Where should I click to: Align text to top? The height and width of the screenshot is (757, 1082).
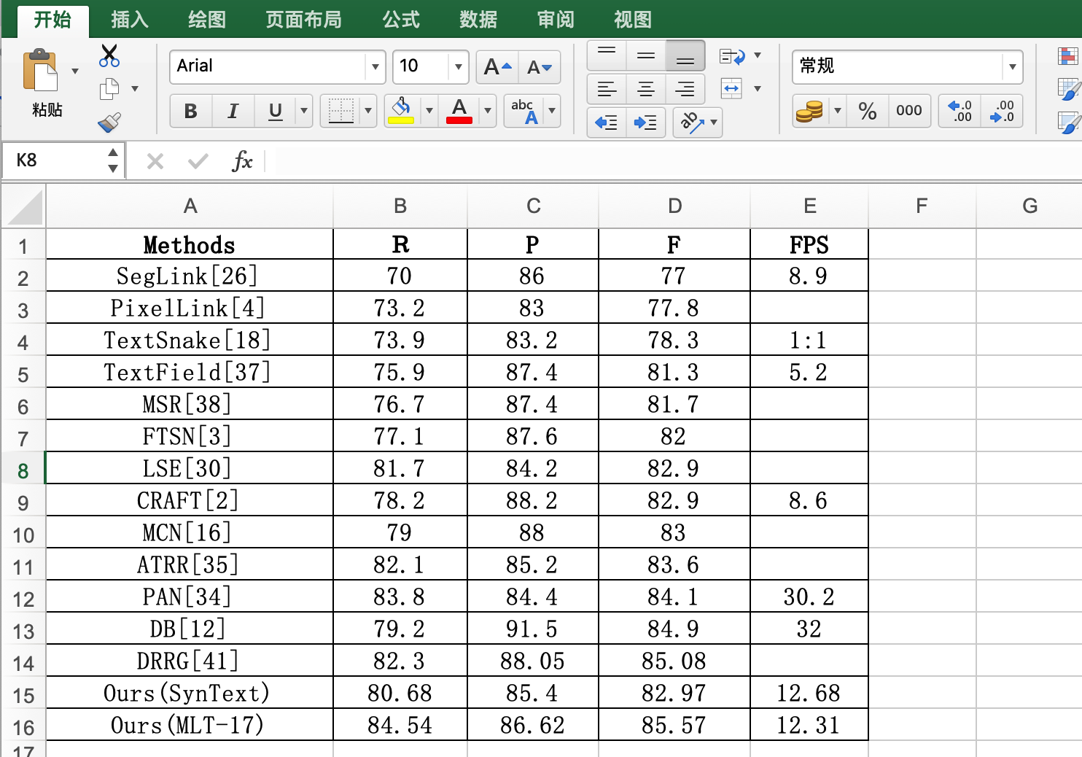607,55
